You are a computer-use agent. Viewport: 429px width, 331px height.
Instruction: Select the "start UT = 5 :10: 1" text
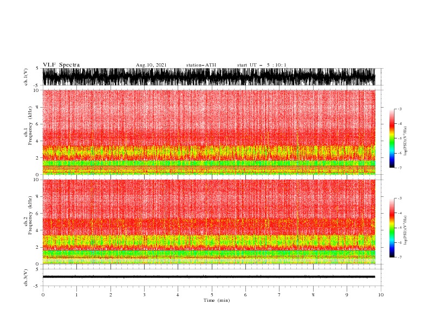tap(262, 65)
